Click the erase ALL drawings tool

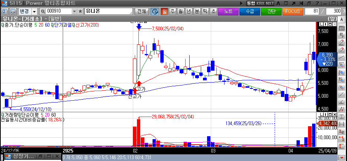click(342, 43)
